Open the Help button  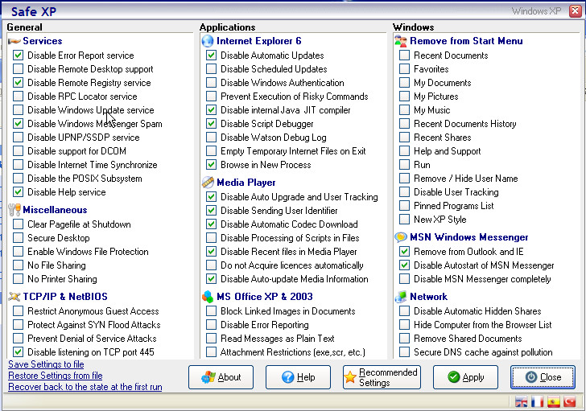click(x=298, y=377)
